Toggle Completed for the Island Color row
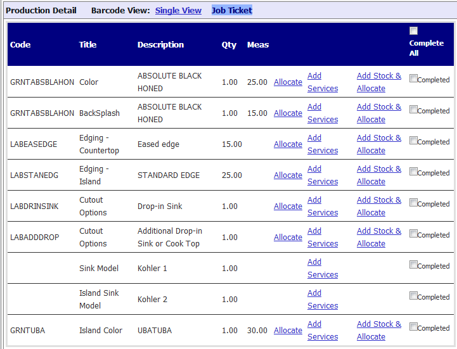 point(413,327)
